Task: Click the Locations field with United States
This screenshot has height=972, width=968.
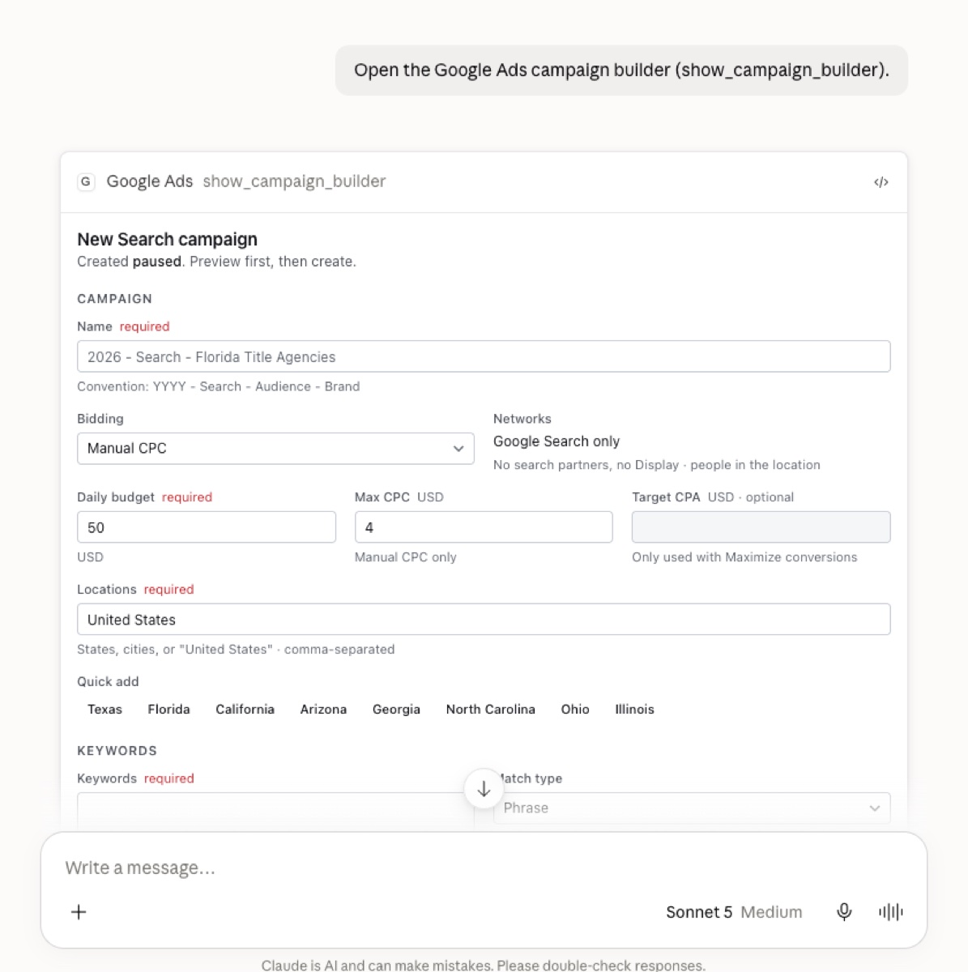Action: coord(484,620)
